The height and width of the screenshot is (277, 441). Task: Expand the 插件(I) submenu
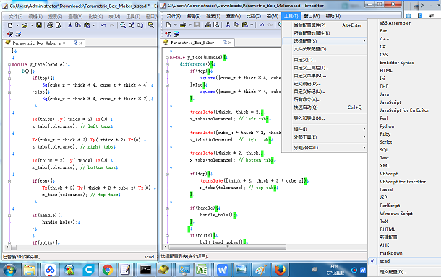click(x=325, y=129)
